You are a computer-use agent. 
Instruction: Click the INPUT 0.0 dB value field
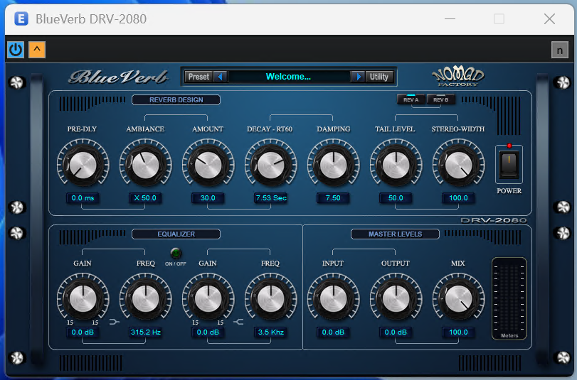click(x=334, y=332)
